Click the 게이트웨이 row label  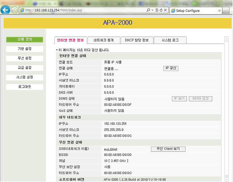67,86
